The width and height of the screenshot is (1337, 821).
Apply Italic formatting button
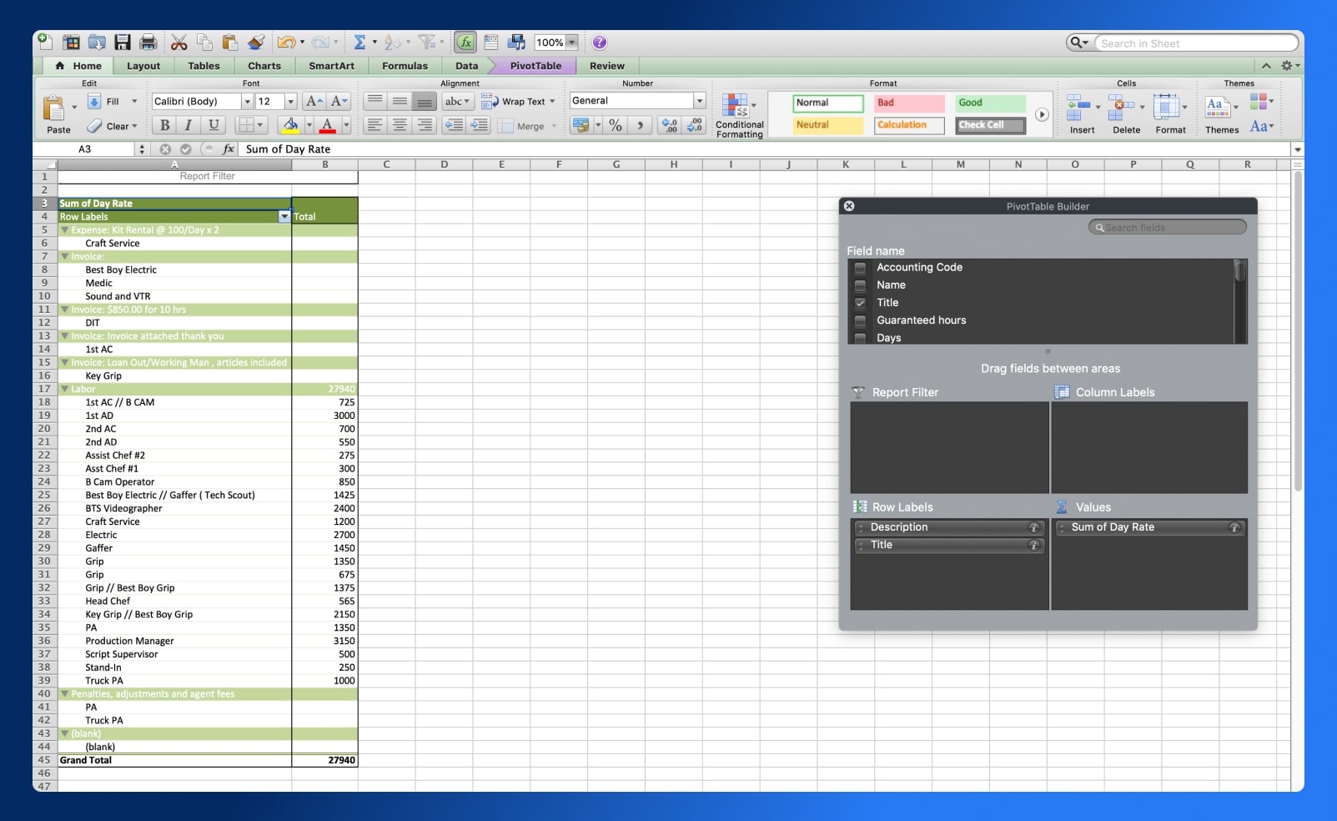point(188,125)
